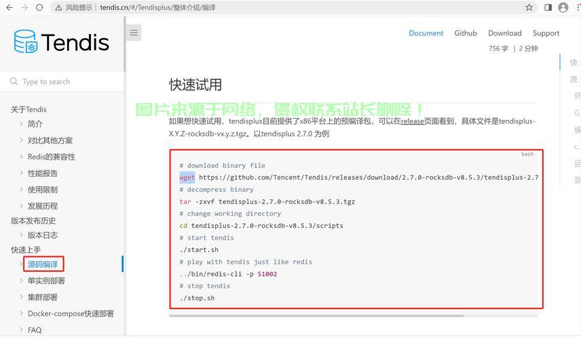Screen dimensions: 581x339
Task: Open the 简介 sidebar page
Action: click(x=35, y=124)
